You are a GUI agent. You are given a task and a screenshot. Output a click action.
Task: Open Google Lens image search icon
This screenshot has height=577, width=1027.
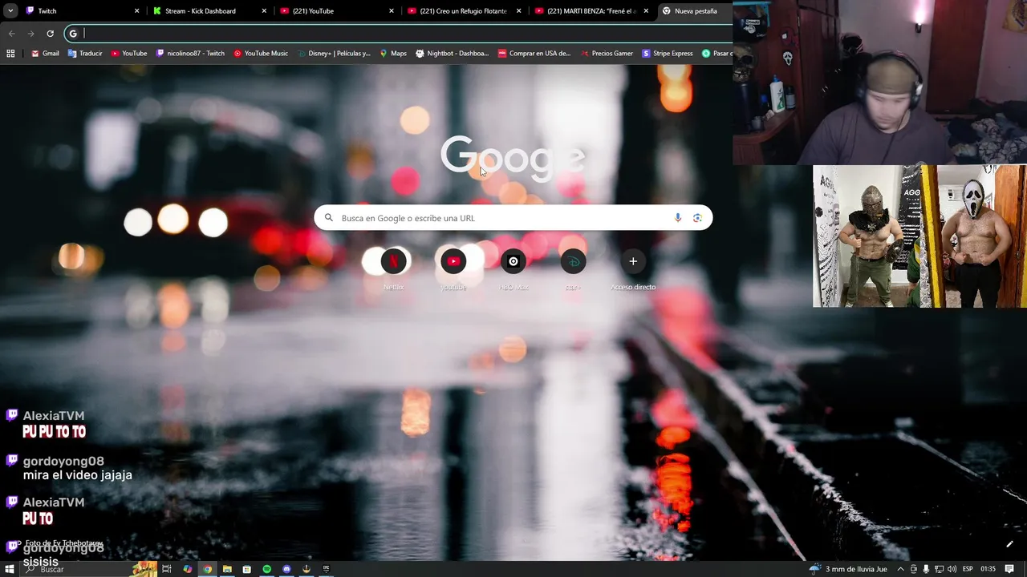(697, 218)
